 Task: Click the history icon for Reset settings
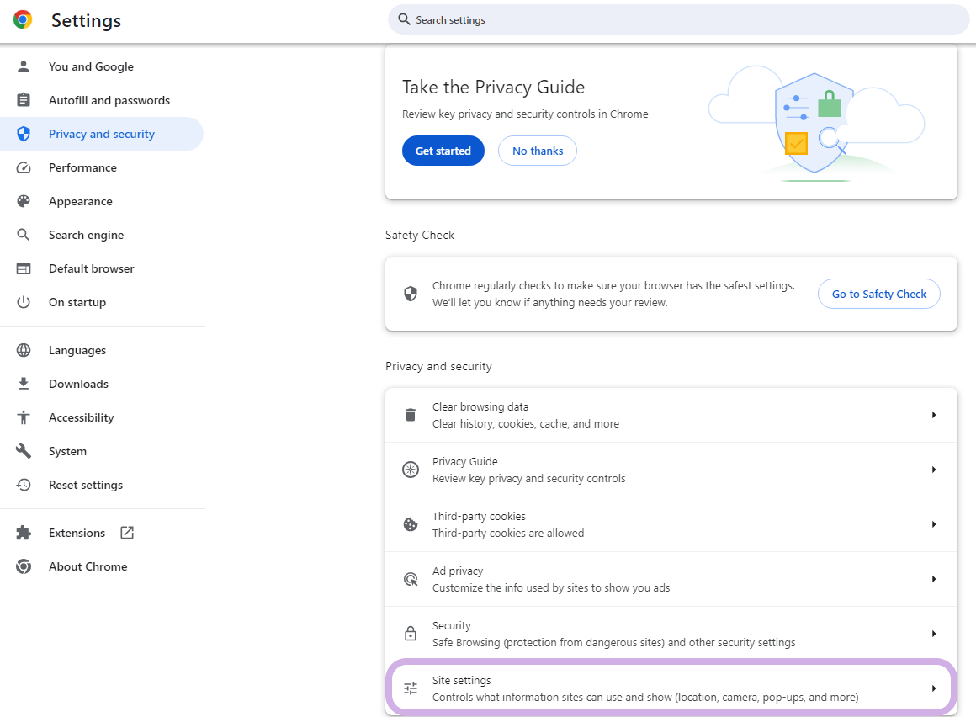click(24, 485)
